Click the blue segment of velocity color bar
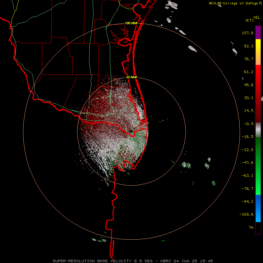This screenshot has height=263, width=263. pos(258,208)
